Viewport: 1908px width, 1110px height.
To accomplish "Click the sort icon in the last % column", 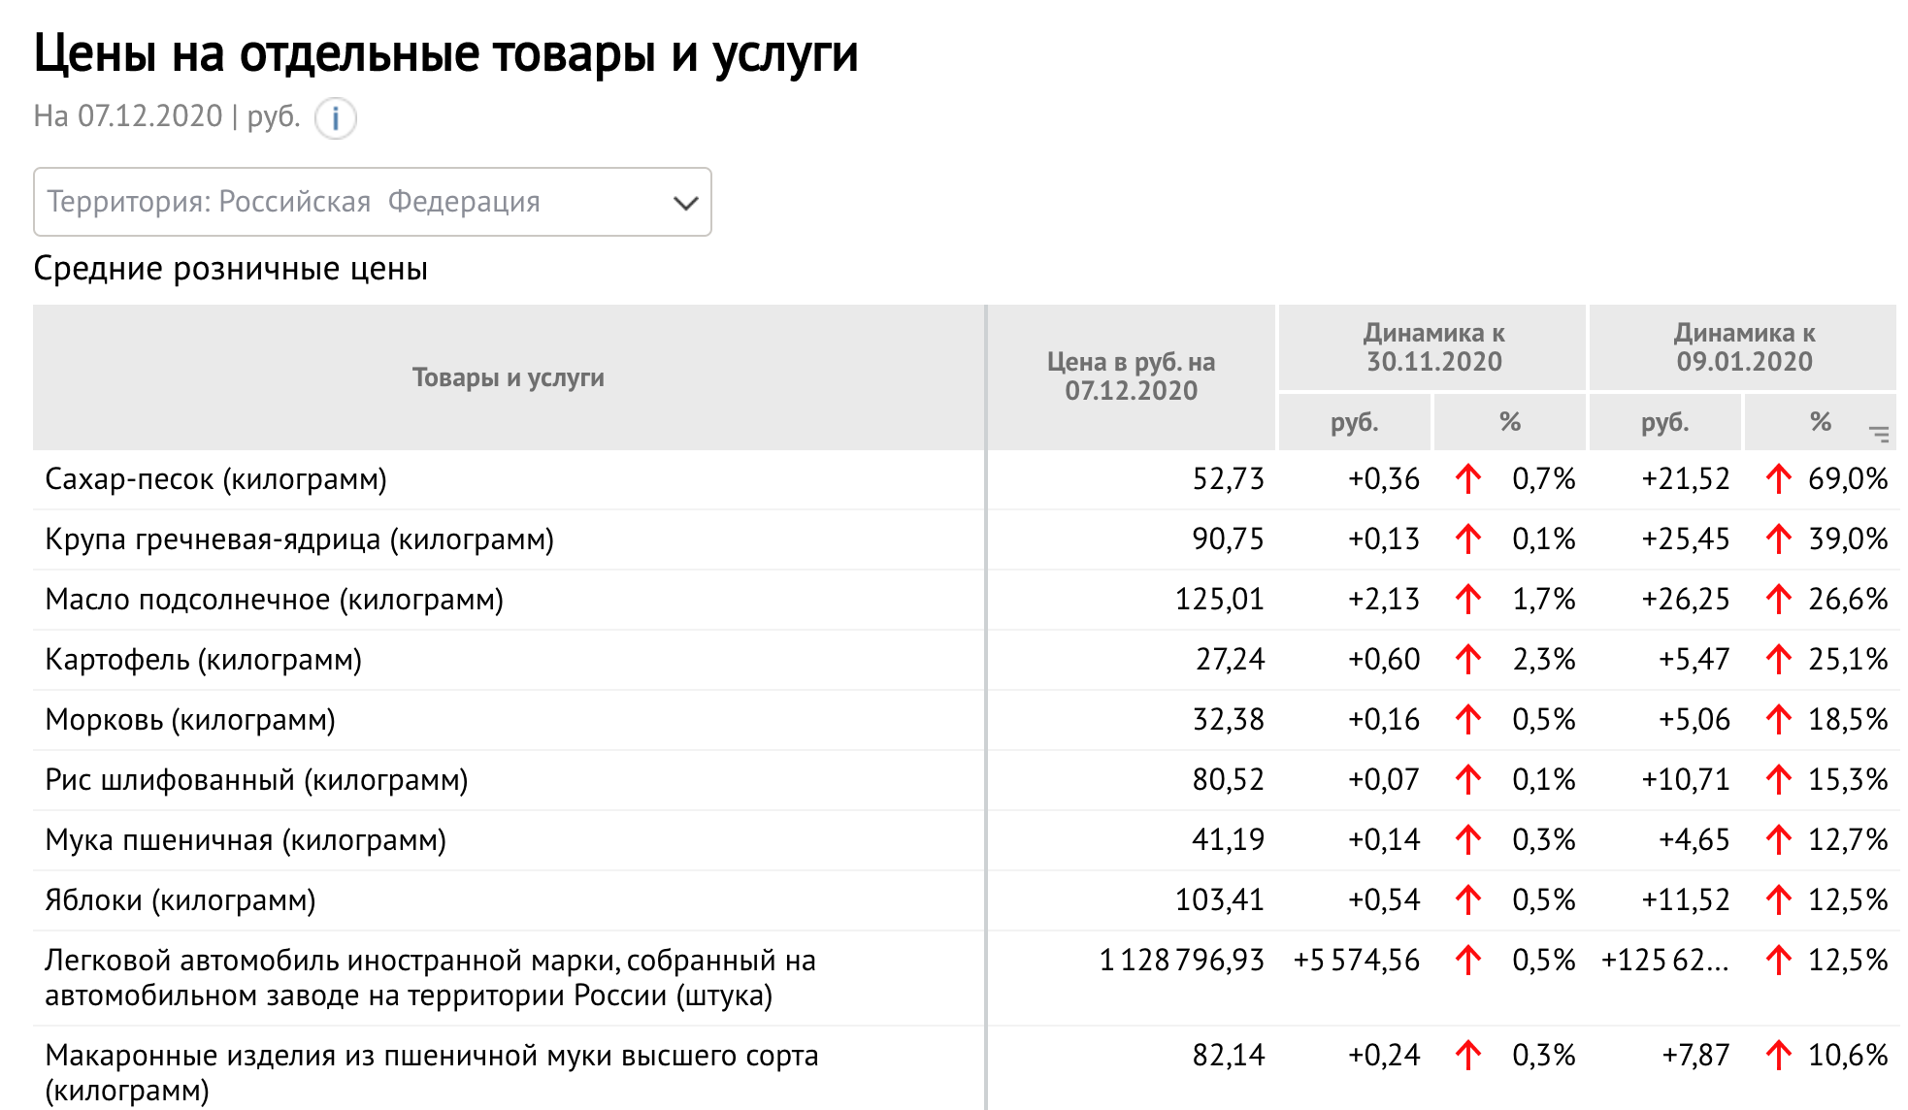I will (x=1879, y=434).
